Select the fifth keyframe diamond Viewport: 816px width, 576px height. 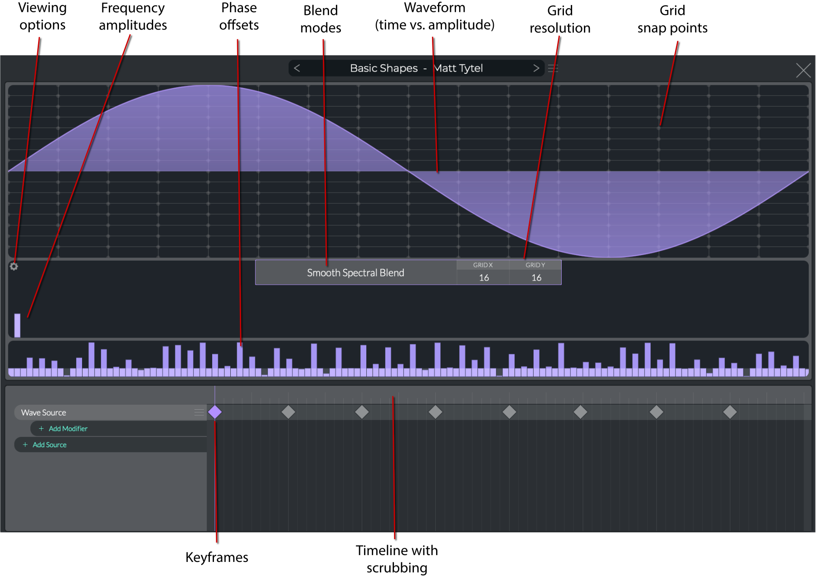click(510, 412)
